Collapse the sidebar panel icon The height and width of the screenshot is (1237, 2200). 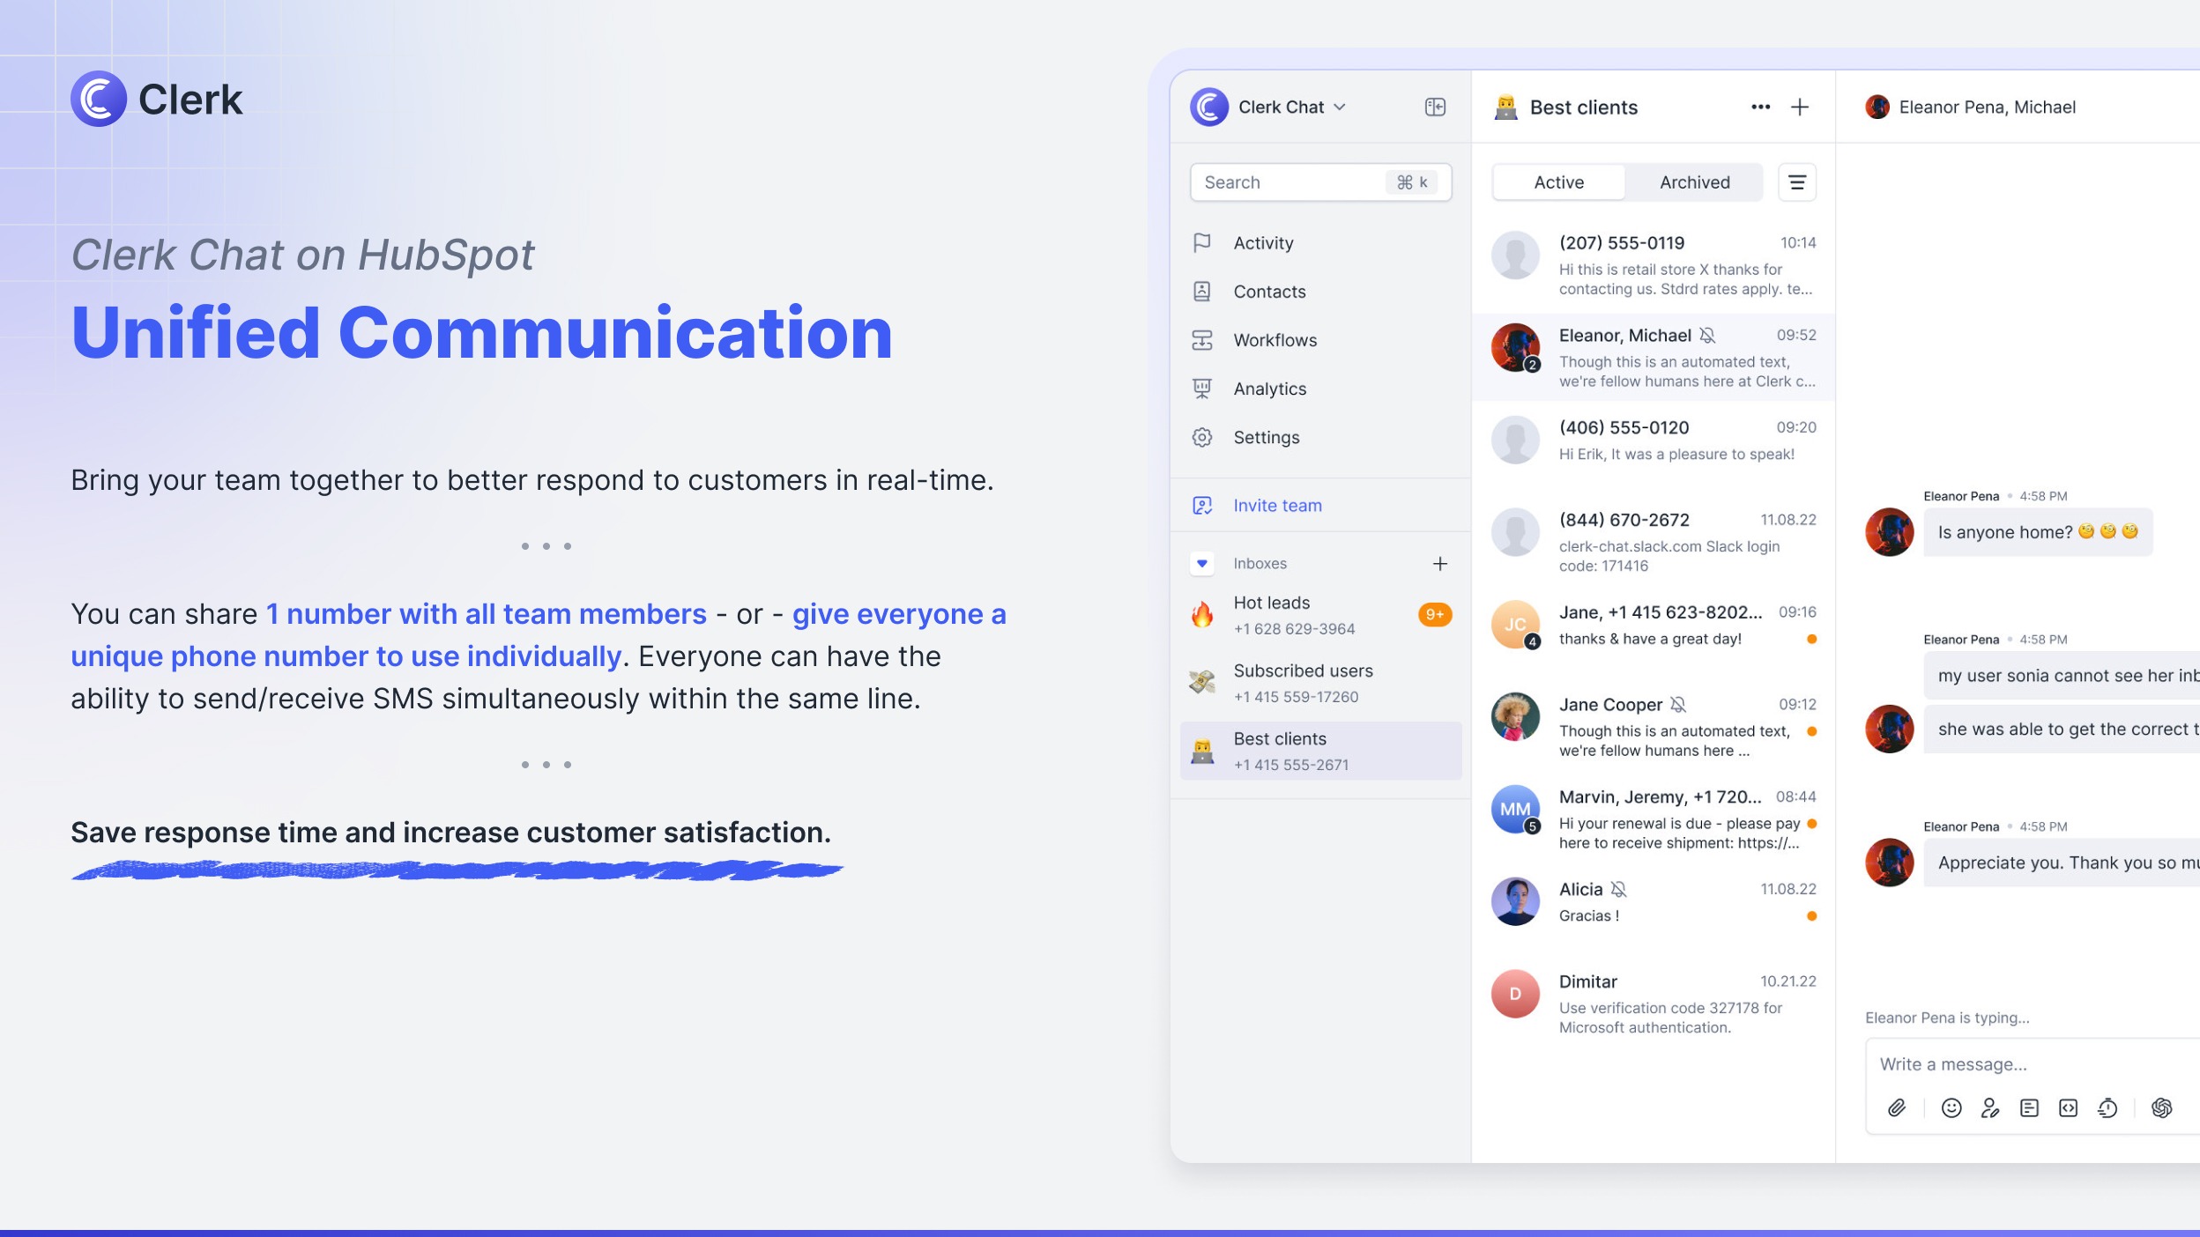[1435, 107]
